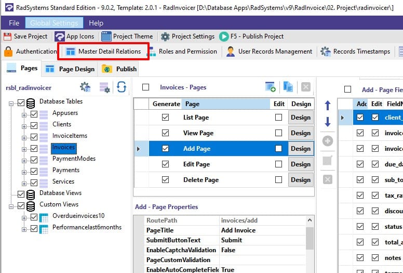Click EnableCaptchaValidation value False
The image size is (403, 273).
point(262,250)
